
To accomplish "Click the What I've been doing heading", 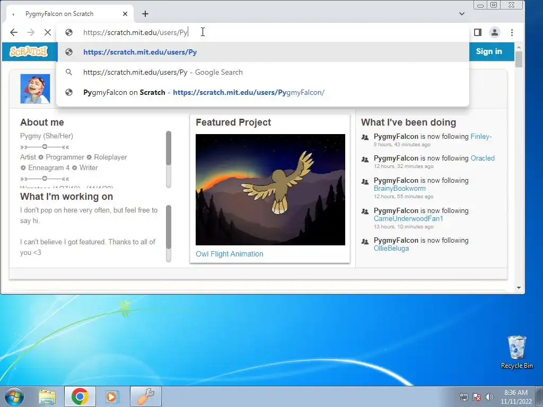I will pyautogui.click(x=409, y=122).
